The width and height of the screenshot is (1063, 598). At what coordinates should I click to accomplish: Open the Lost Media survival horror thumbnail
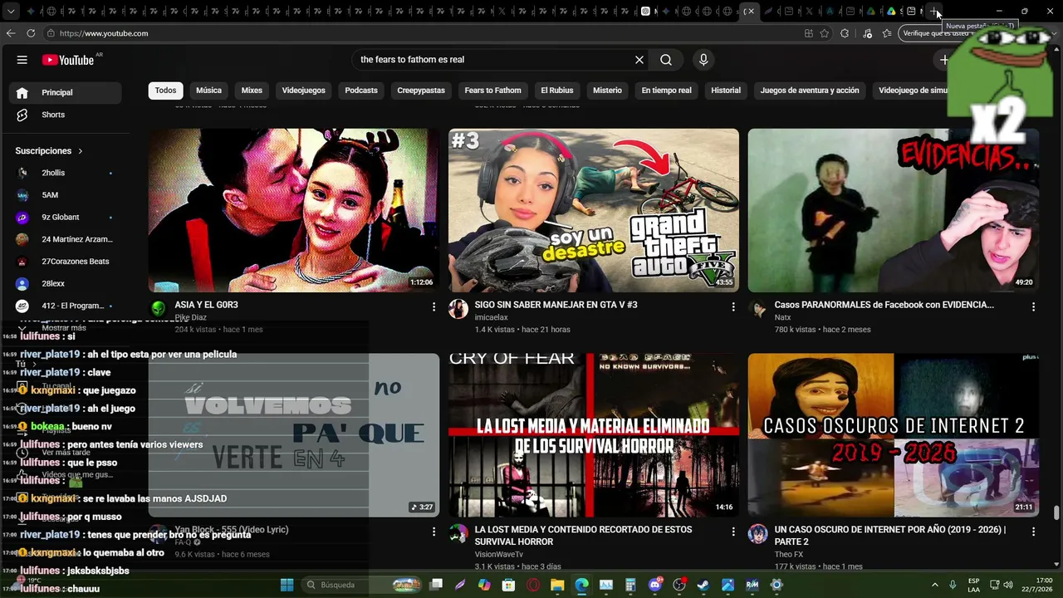point(594,435)
